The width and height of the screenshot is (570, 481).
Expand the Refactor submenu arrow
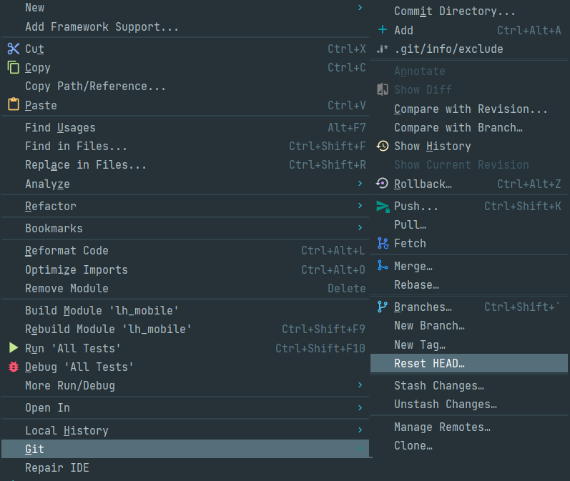pyautogui.click(x=360, y=206)
